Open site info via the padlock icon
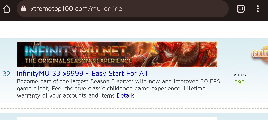The height and width of the screenshot is (120, 268). (x=23, y=9)
